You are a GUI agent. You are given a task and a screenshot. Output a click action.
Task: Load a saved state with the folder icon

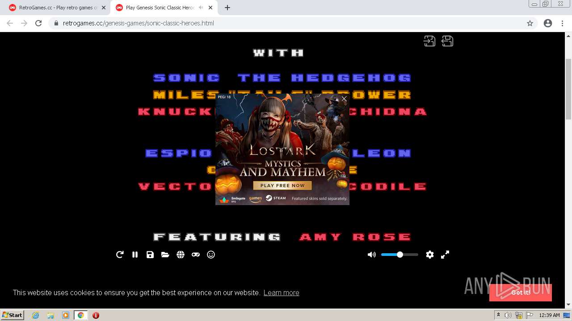[165, 255]
